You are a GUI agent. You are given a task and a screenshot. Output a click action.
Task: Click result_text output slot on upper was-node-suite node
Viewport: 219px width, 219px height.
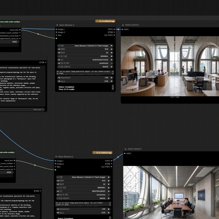coord(20,30)
